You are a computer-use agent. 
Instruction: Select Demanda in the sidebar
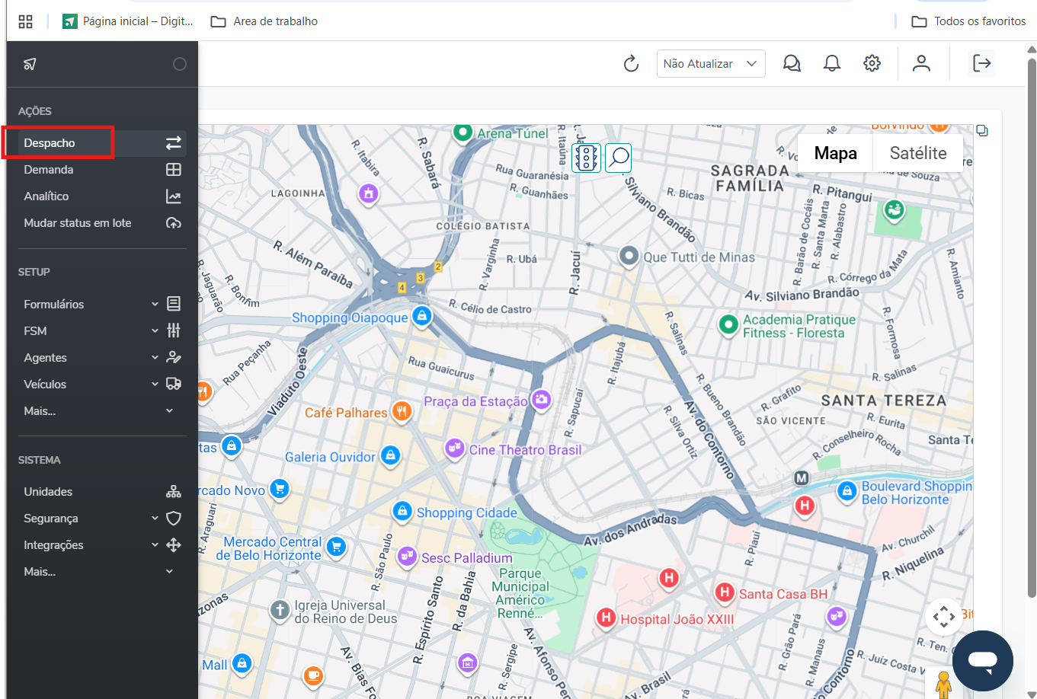[x=49, y=170]
